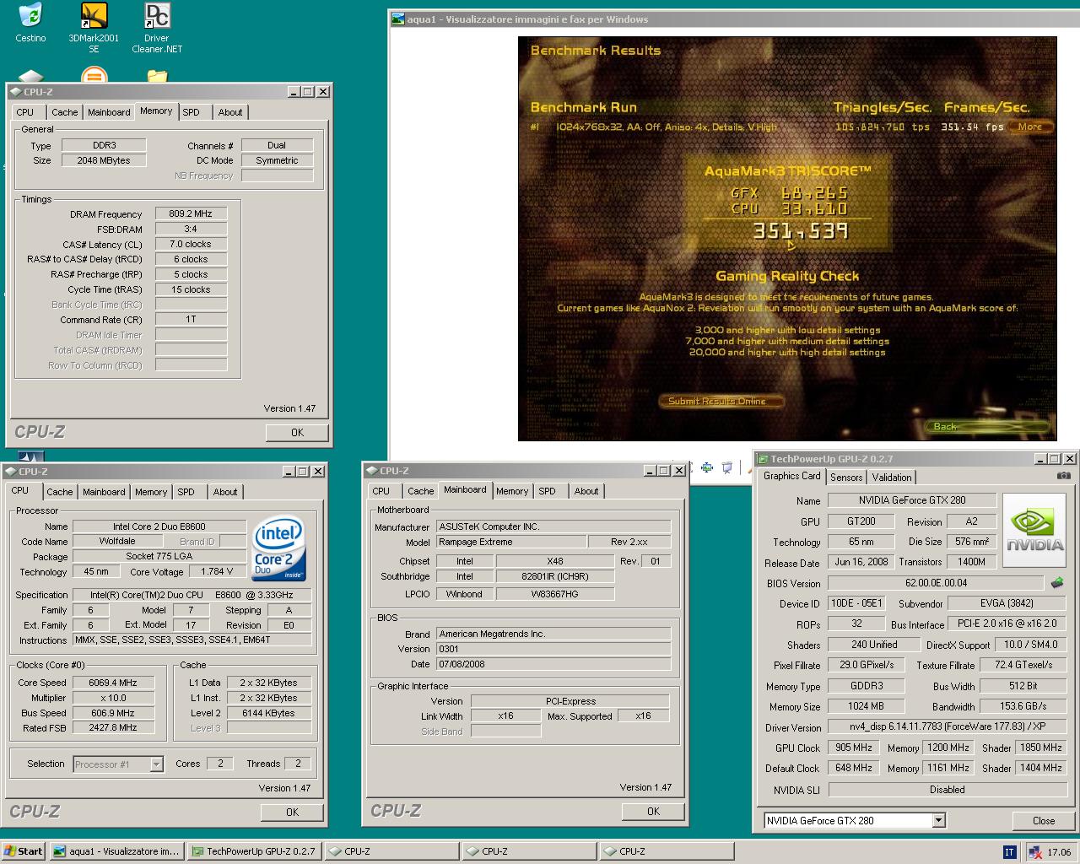1080x864 pixels.
Task: Open the Cache tab in the CPU-Z processor window
Action: click(x=60, y=492)
